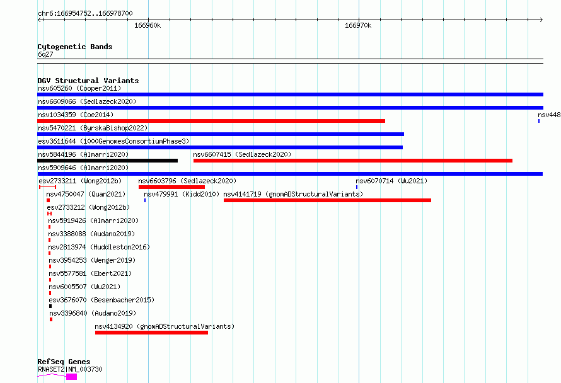Click the nsv4750047 (Quan2021) red marker
561x383 pixels.
[x=49, y=200]
